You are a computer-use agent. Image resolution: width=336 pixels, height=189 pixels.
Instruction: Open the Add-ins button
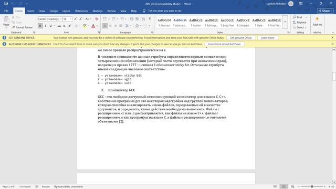317,22
